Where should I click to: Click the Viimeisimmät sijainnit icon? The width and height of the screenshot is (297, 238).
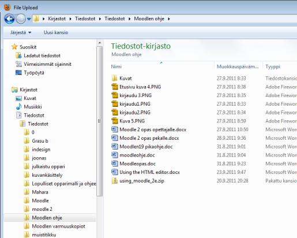[x=18, y=64]
